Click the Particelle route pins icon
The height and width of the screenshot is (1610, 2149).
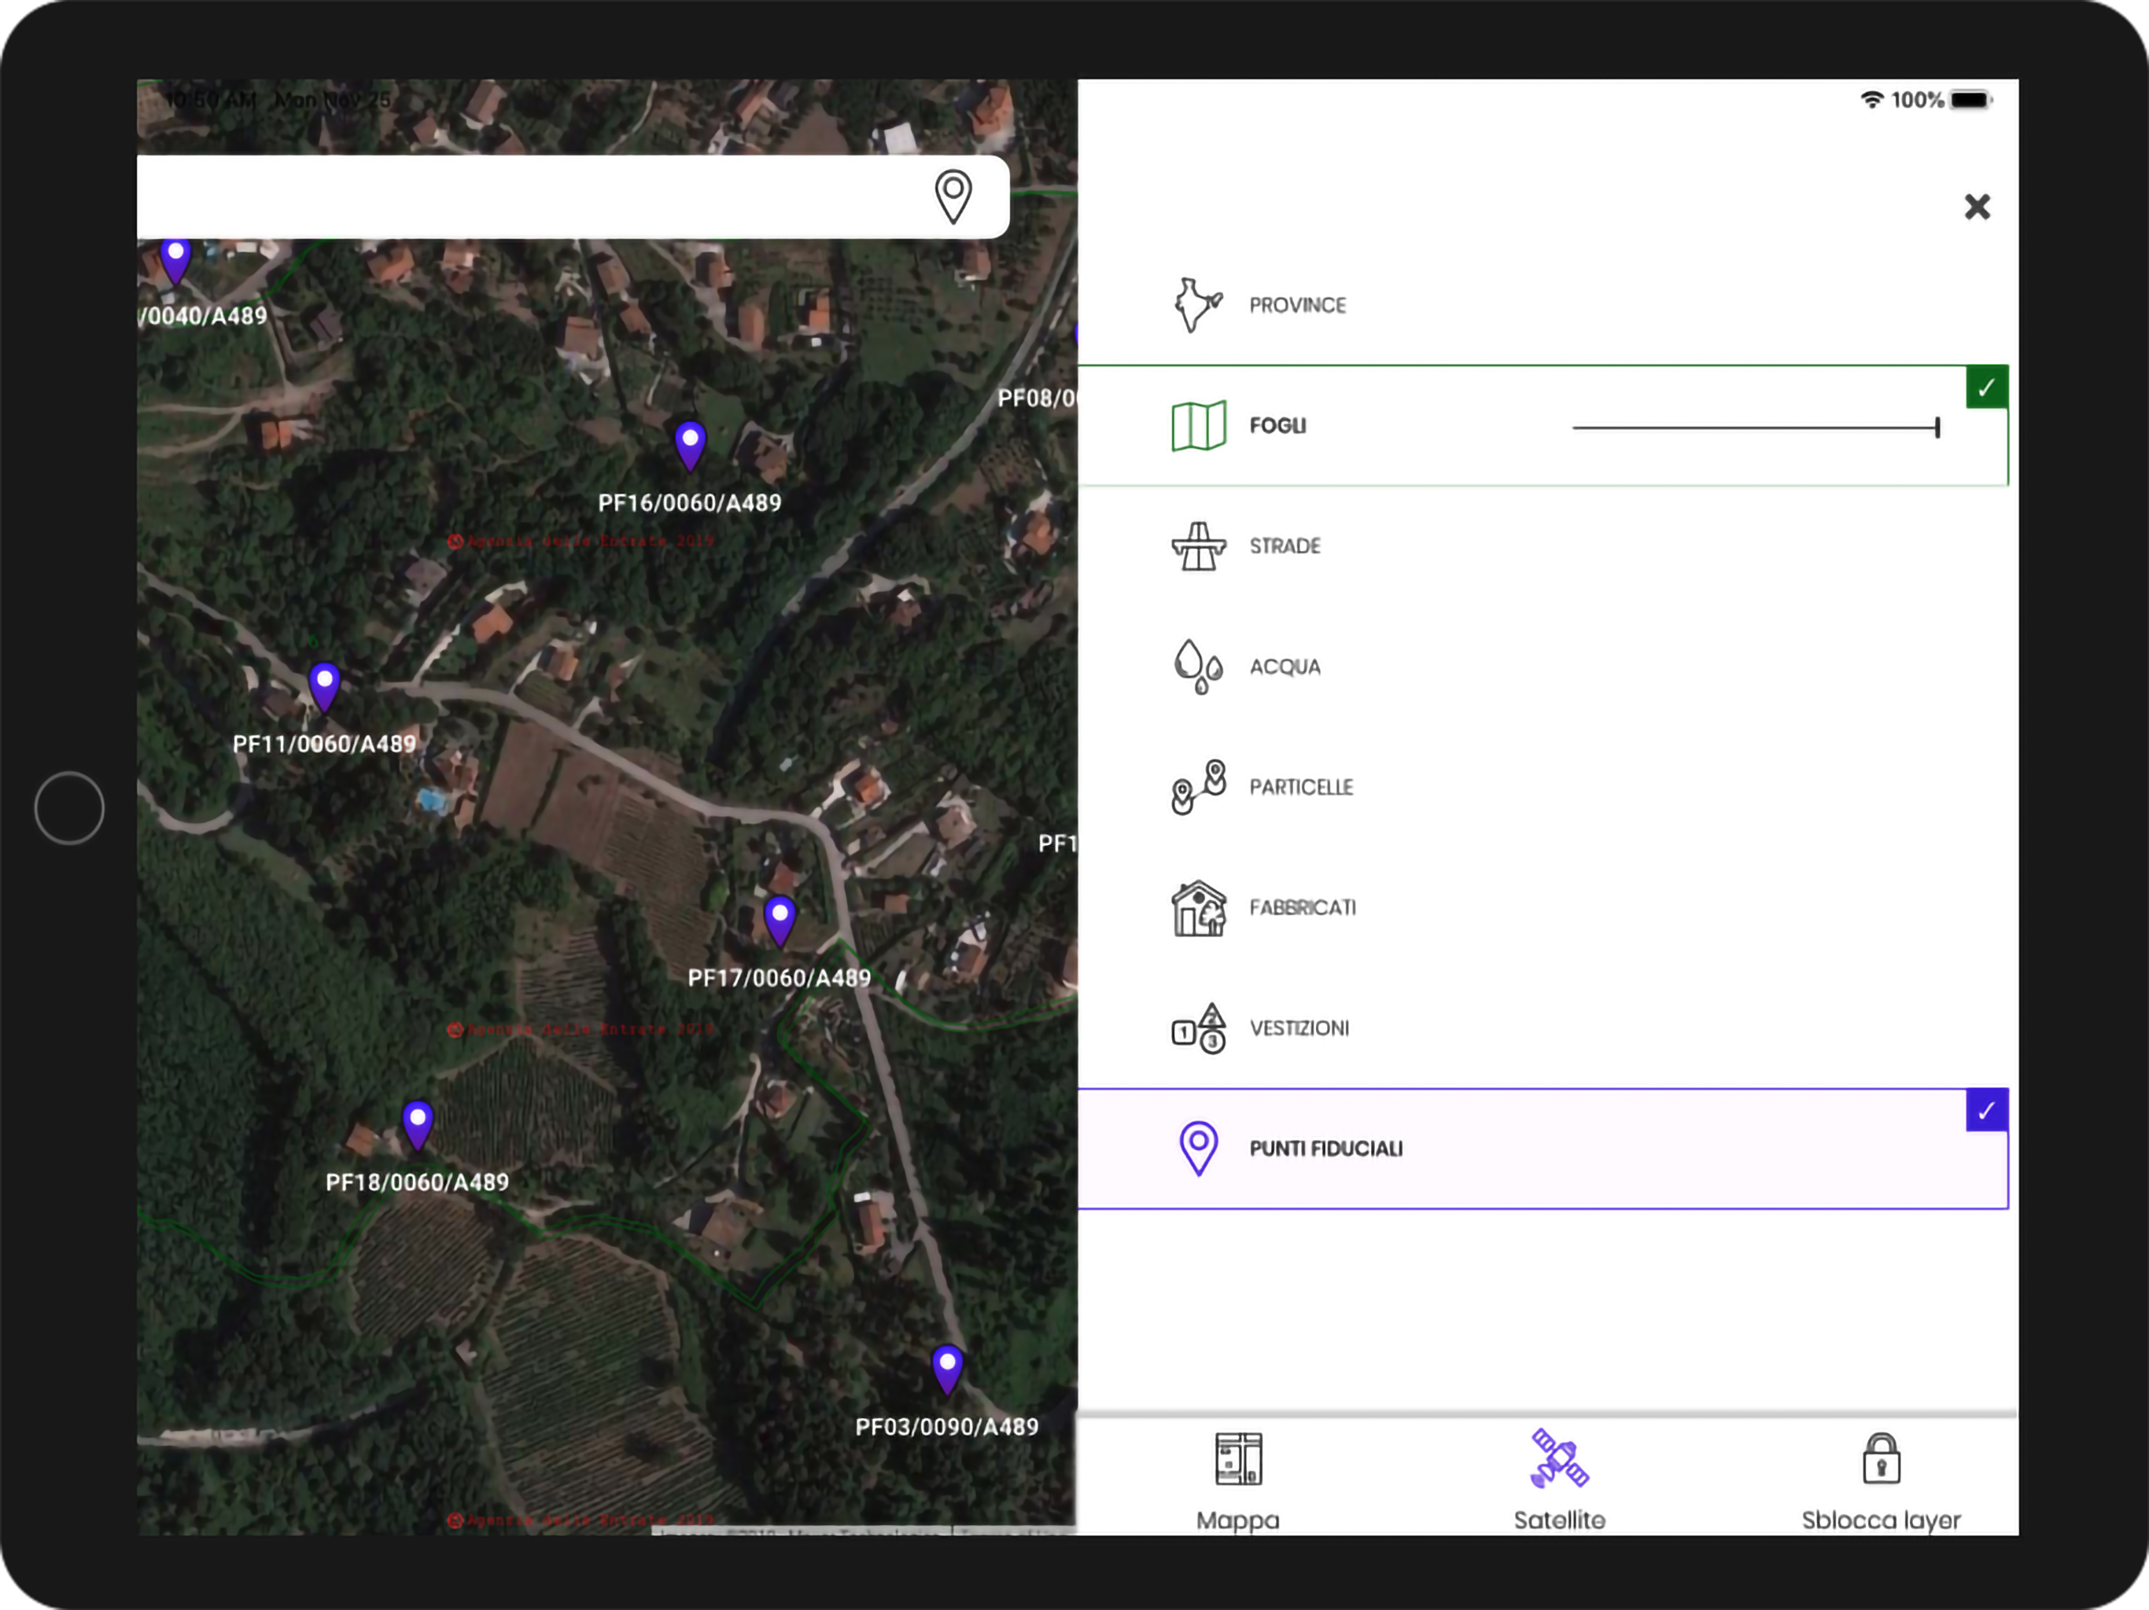point(1198,787)
